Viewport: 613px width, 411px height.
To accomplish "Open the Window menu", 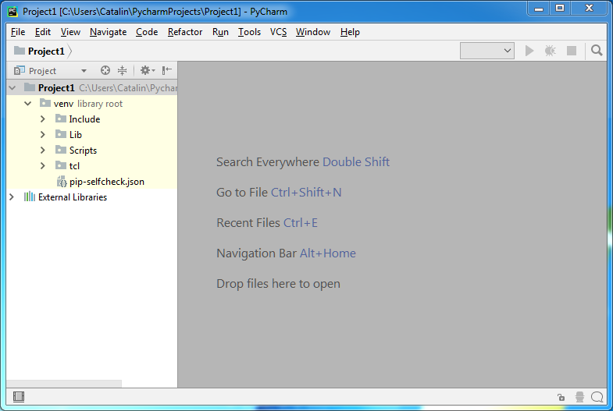I will click(313, 32).
